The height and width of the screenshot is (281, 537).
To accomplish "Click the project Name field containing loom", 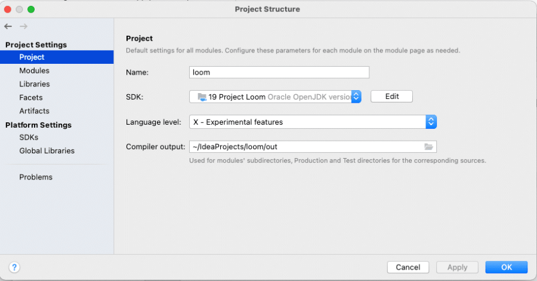I will pos(279,72).
